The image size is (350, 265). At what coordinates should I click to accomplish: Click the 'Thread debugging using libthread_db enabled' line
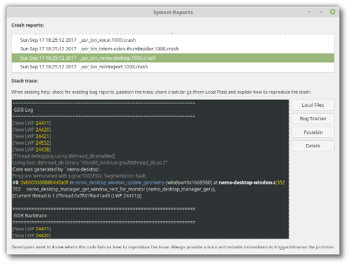(64, 156)
